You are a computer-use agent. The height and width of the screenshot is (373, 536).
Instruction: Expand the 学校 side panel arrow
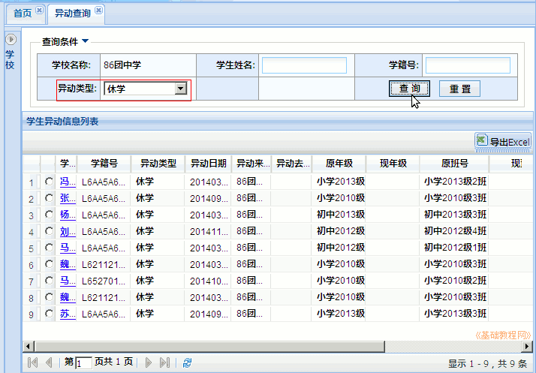click(11, 39)
